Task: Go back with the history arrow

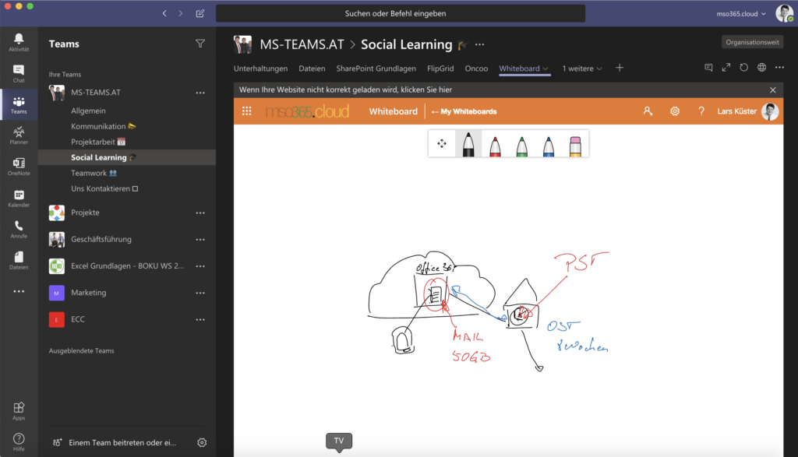Action: pyautogui.click(x=164, y=13)
